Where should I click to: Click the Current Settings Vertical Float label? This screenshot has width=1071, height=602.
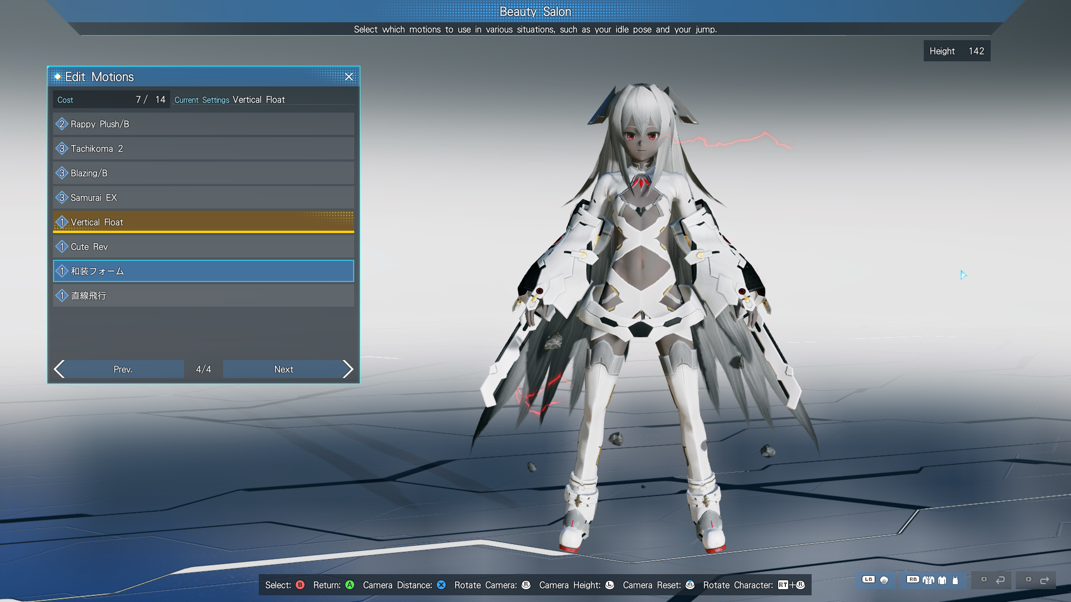click(x=230, y=100)
